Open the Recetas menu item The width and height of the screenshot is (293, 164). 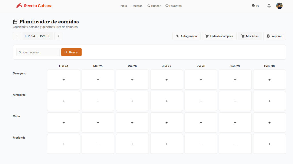pos(137,5)
